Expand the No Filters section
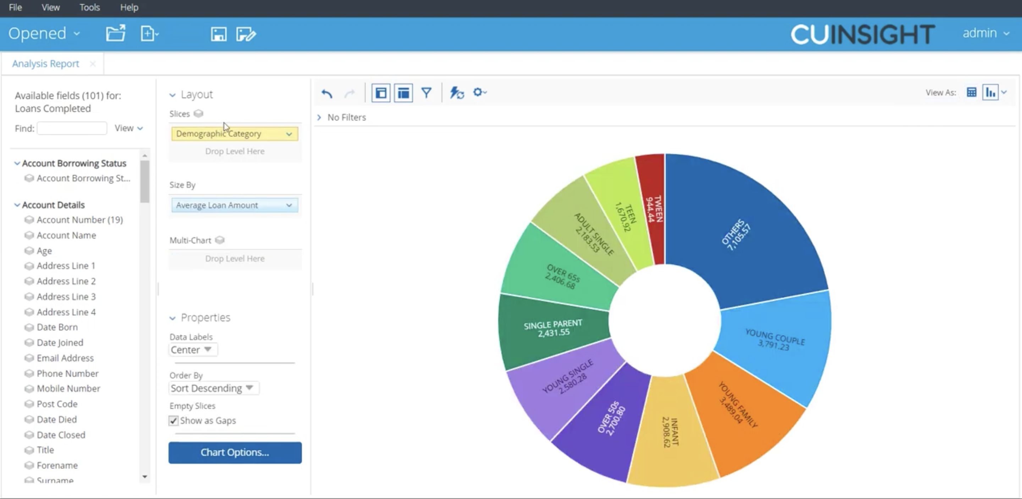Image resolution: width=1022 pixels, height=499 pixels. click(x=319, y=117)
